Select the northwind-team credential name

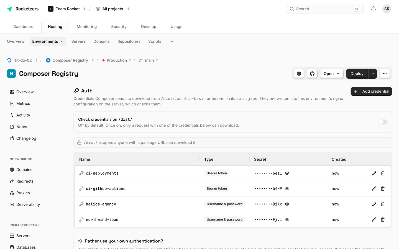102,220
